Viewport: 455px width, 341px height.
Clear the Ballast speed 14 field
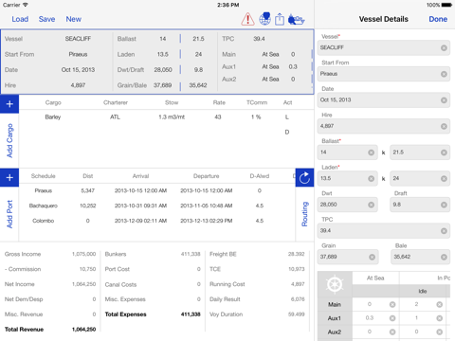click(x=371, y=153)
